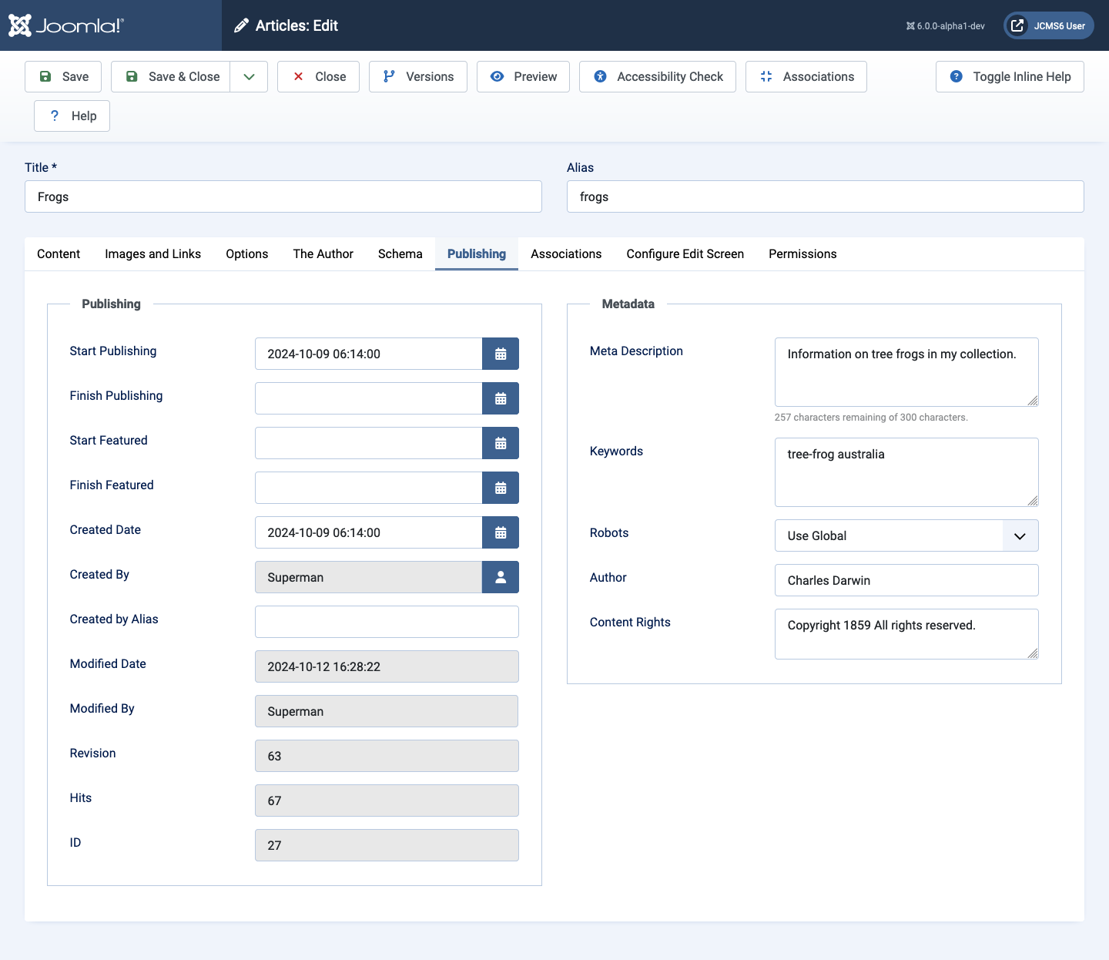This screenshot has height=960, width=1109.
Task: Open the Start Publishing calendar picker
Action: pyautogui.click(x=501, y=354)
